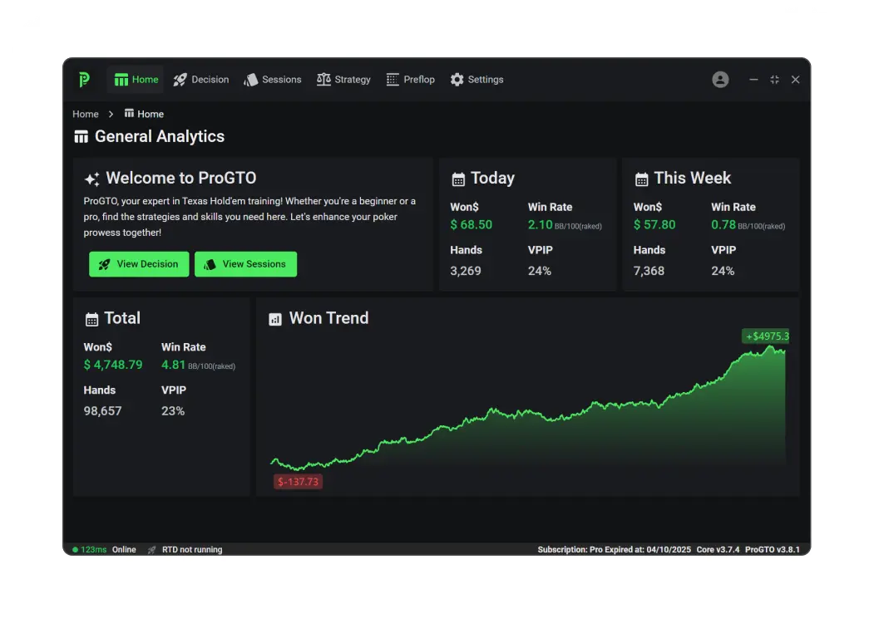Switch to the Decision tab

[x=200, y=80]
